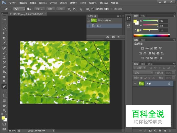Viewport: 177px width, 133px height.
Task: Add a Brightness/Contrast adjustment
Action: [142, 48]
